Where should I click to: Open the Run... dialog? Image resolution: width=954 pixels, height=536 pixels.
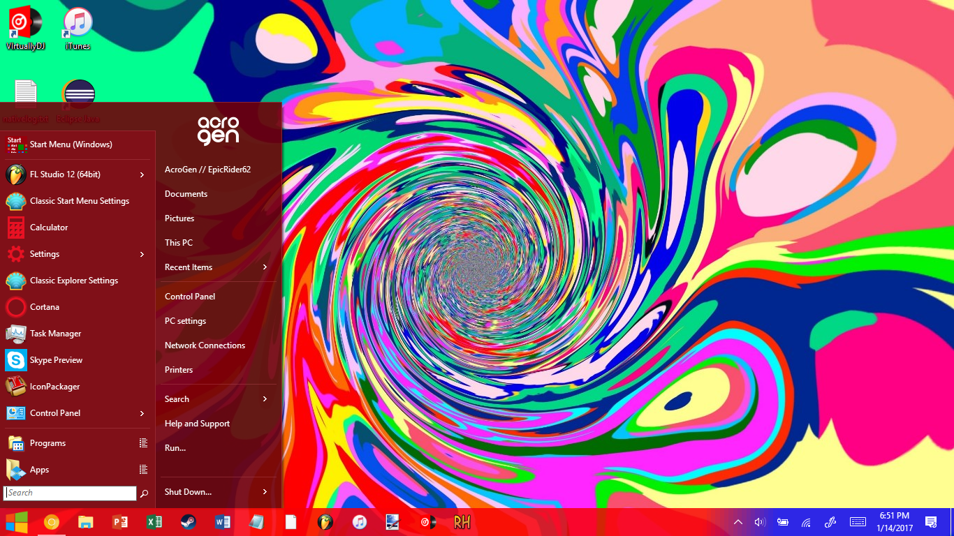217,448
